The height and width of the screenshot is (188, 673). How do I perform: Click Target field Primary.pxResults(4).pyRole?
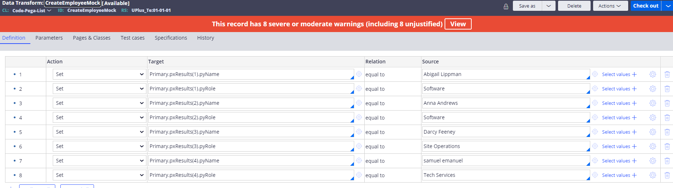tap(251, 175)
